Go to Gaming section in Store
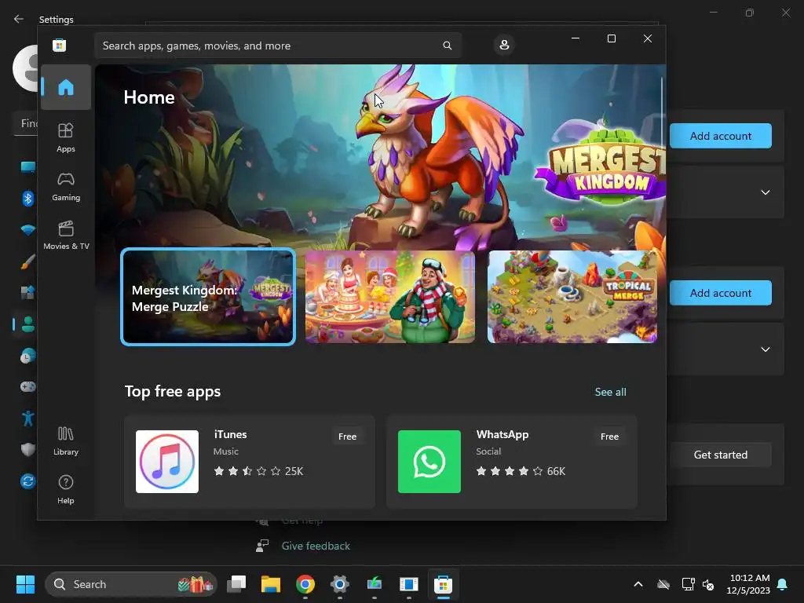The height and width of the screenshot is (603, 804). (66, 186)
